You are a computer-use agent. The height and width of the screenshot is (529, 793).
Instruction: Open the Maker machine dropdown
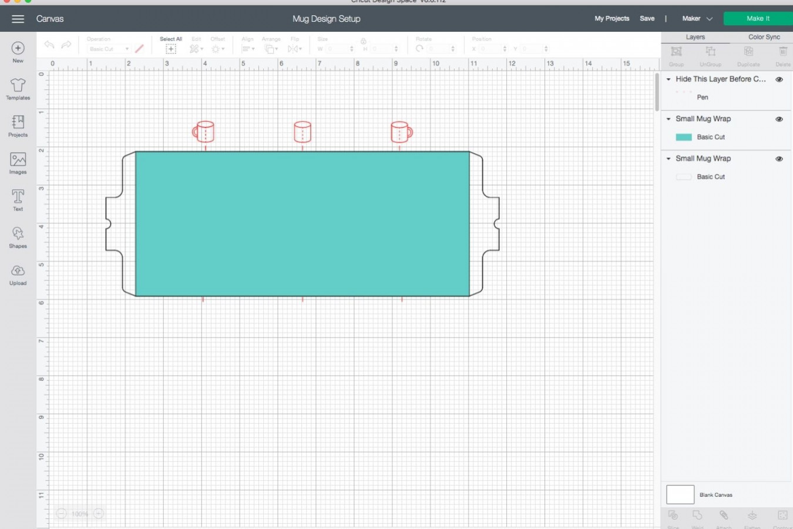tap(697, 19)
